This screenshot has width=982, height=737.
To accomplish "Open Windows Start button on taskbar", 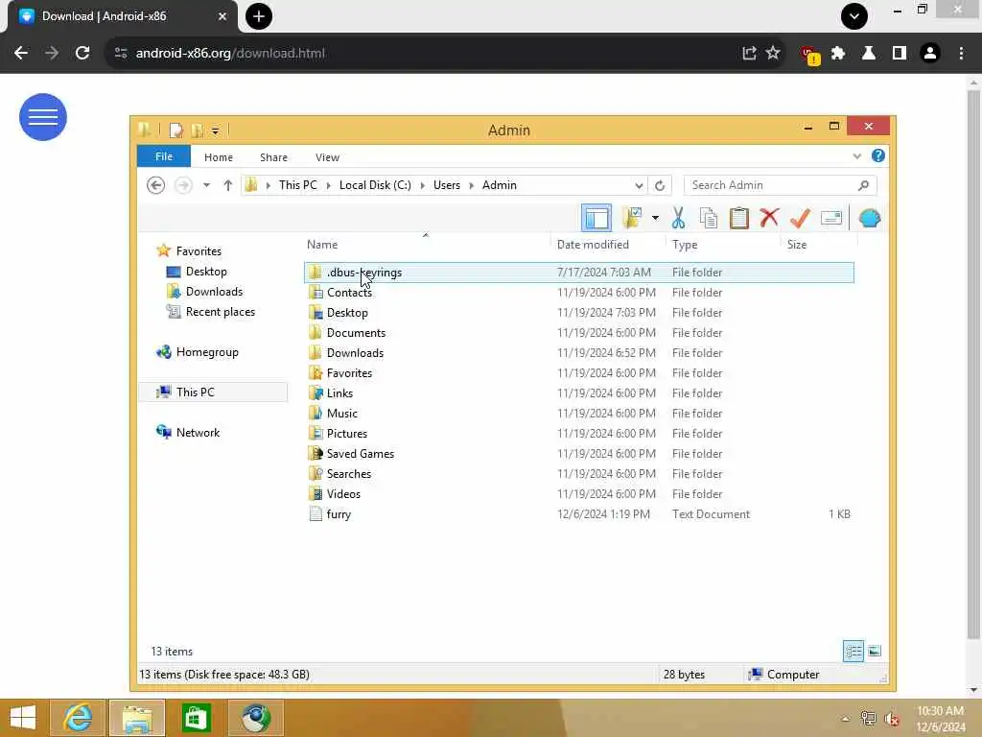I will 23,718.
